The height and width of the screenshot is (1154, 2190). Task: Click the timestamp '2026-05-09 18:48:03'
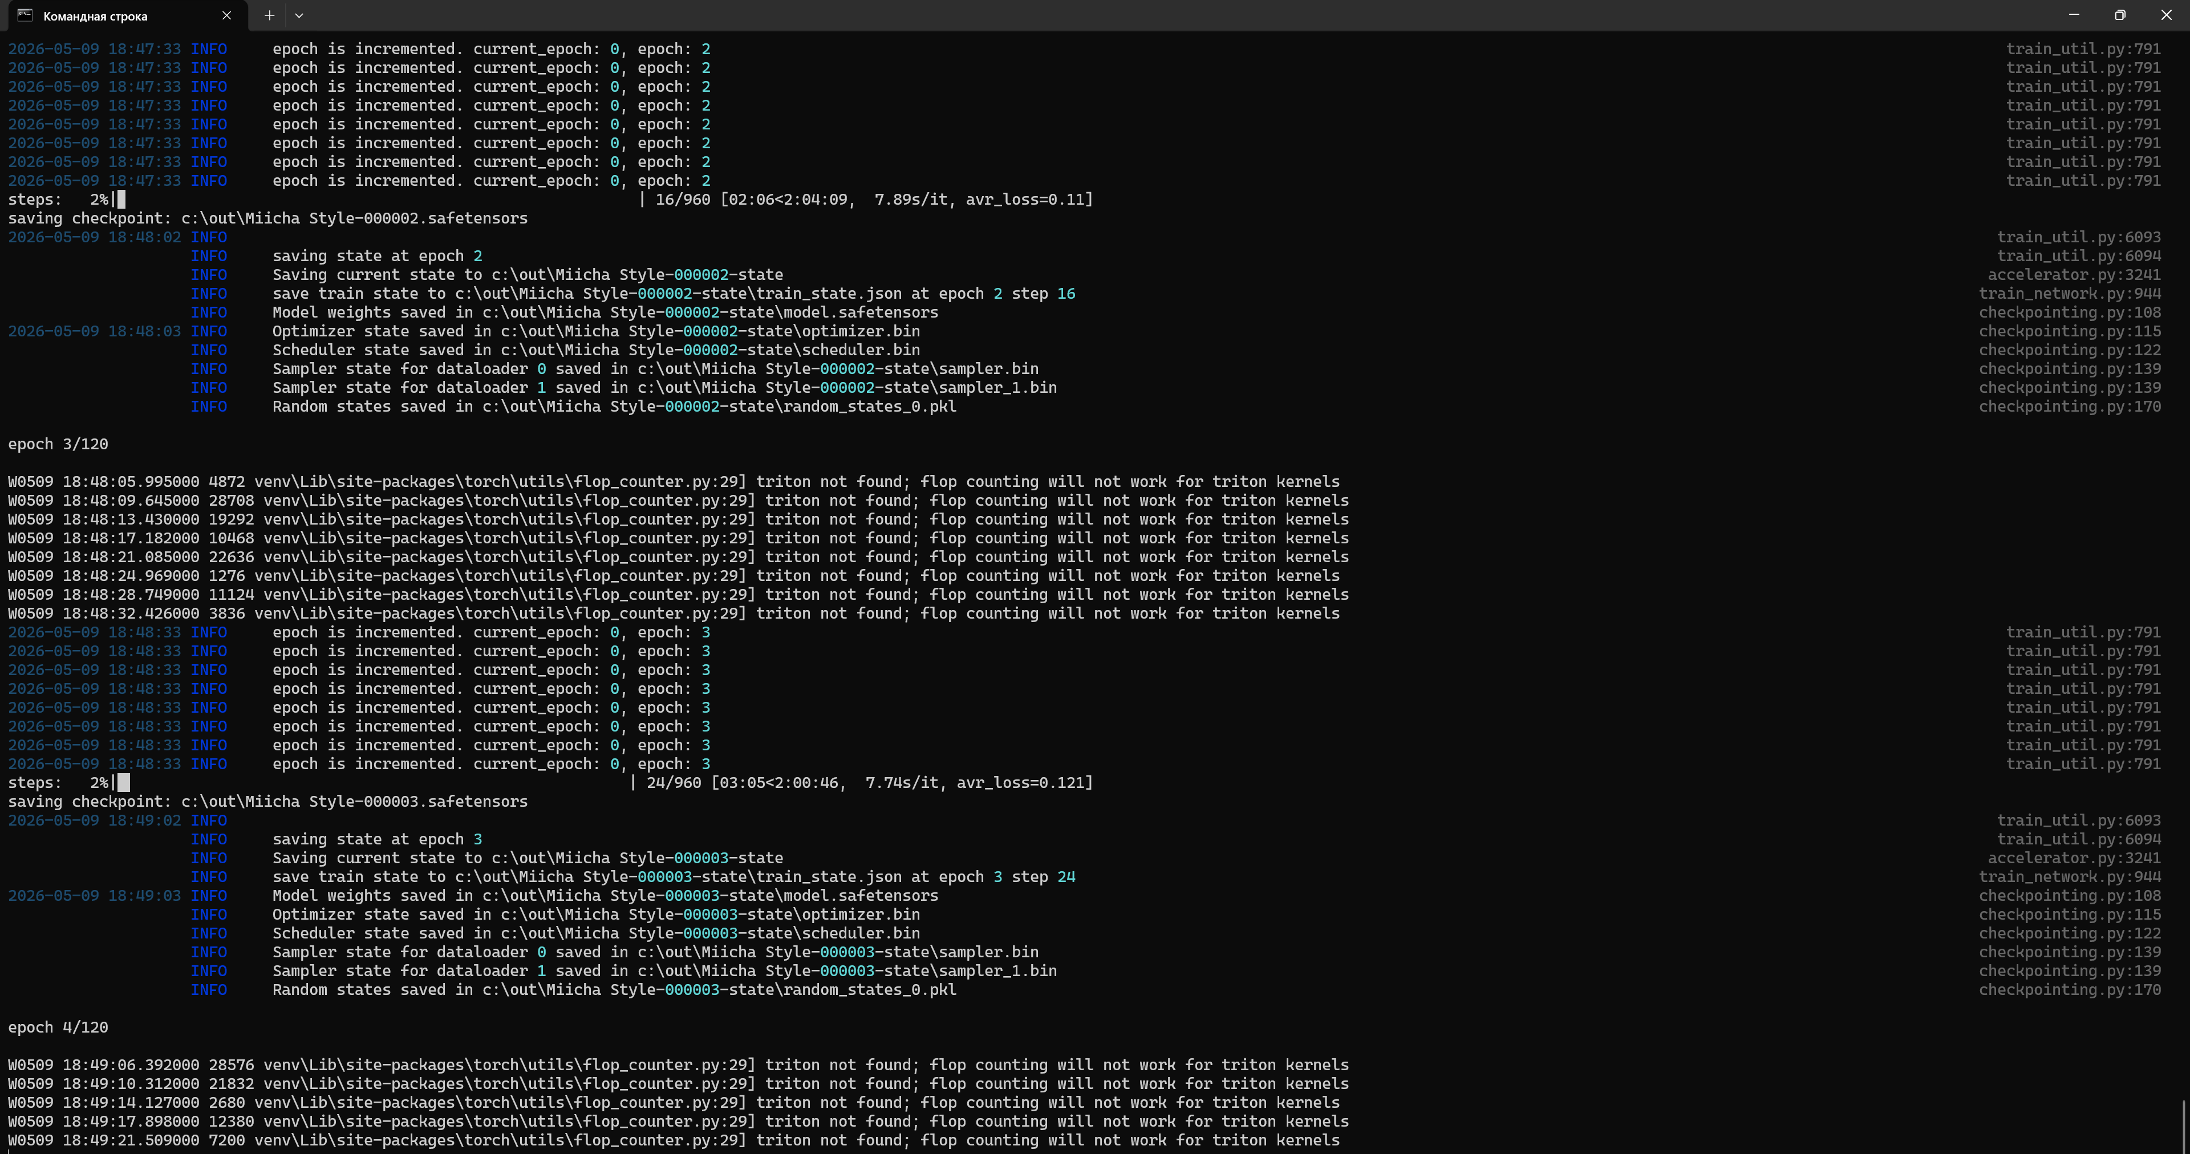(x=94, y=331)
